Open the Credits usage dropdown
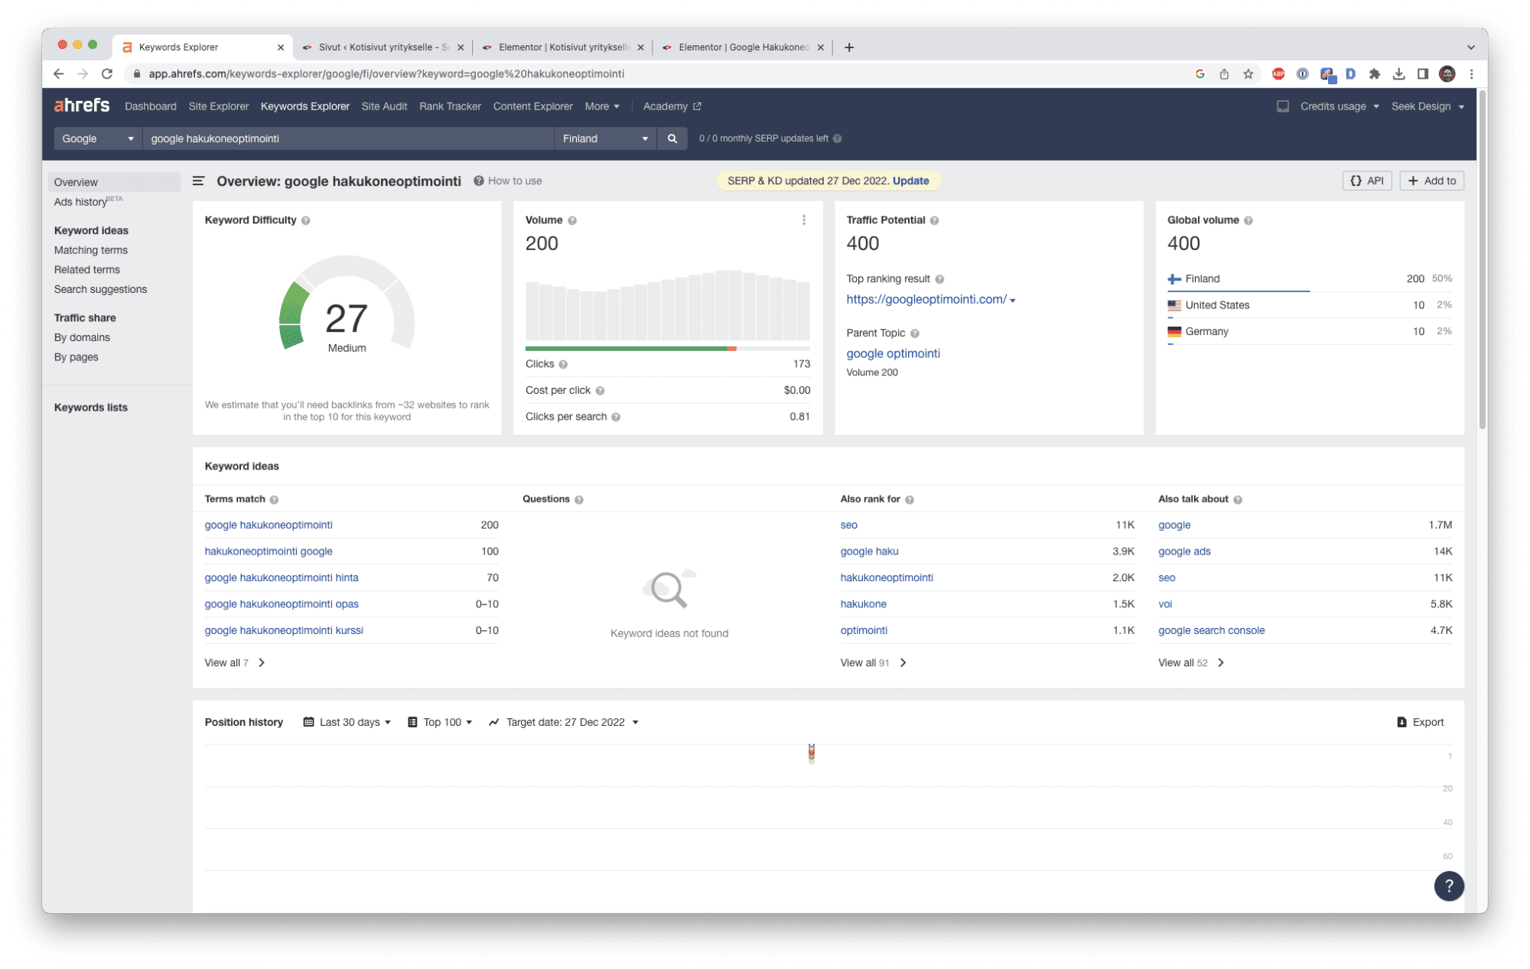This screenshot has width=1530, height=969. pos(1340,106)
